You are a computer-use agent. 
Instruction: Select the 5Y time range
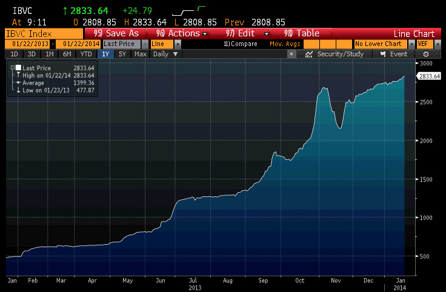[122, 54]
